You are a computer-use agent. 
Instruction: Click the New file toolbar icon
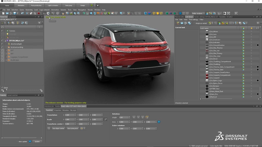point(3,13)
